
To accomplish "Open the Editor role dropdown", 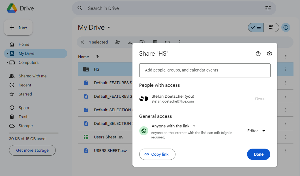I will point(256,131).
